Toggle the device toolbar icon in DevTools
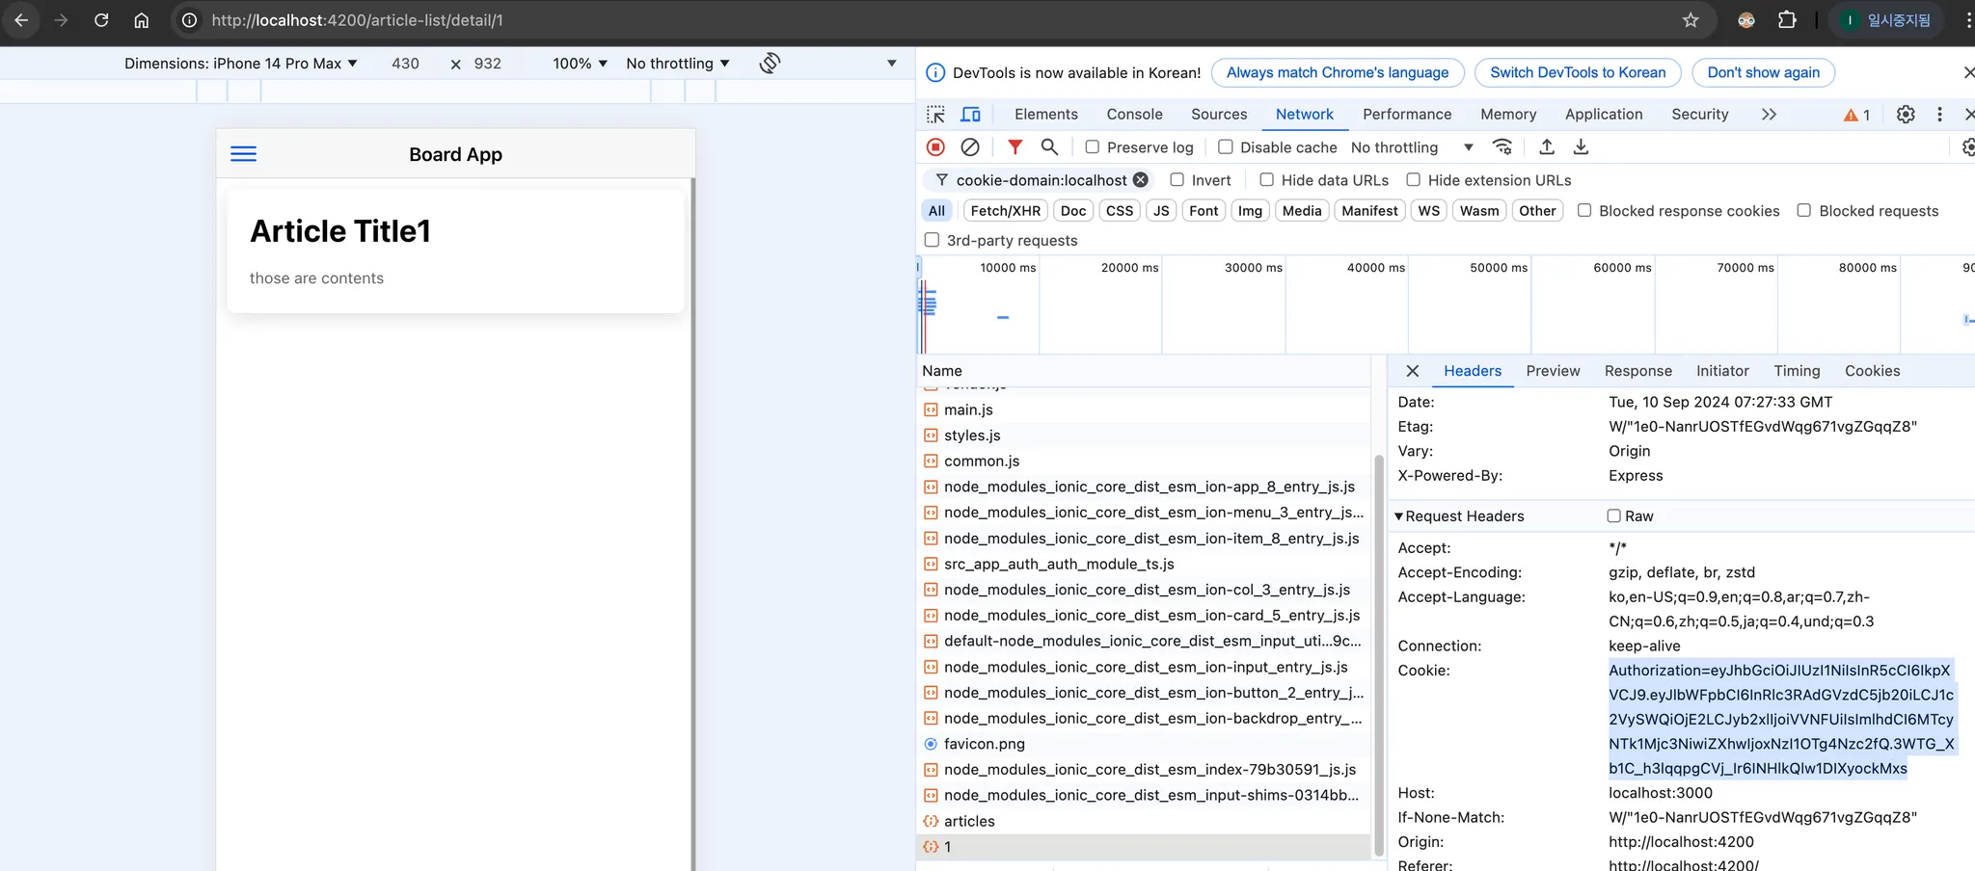Viewport: 1975px width, 871px height. coord(970,115)
